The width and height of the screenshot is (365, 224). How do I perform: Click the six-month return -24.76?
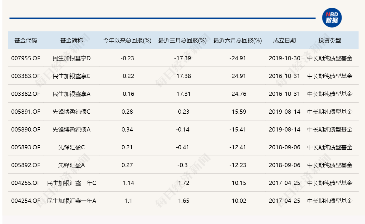238,94
